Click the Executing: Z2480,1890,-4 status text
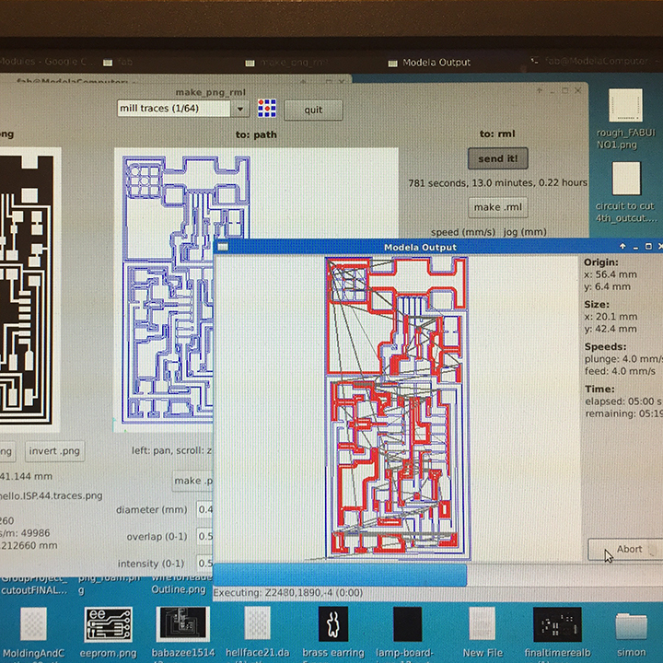This screenshot has width=663, height=663. click(288, 593)
